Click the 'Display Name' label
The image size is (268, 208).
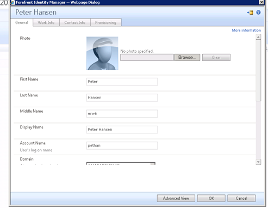[x=32, y=127]
